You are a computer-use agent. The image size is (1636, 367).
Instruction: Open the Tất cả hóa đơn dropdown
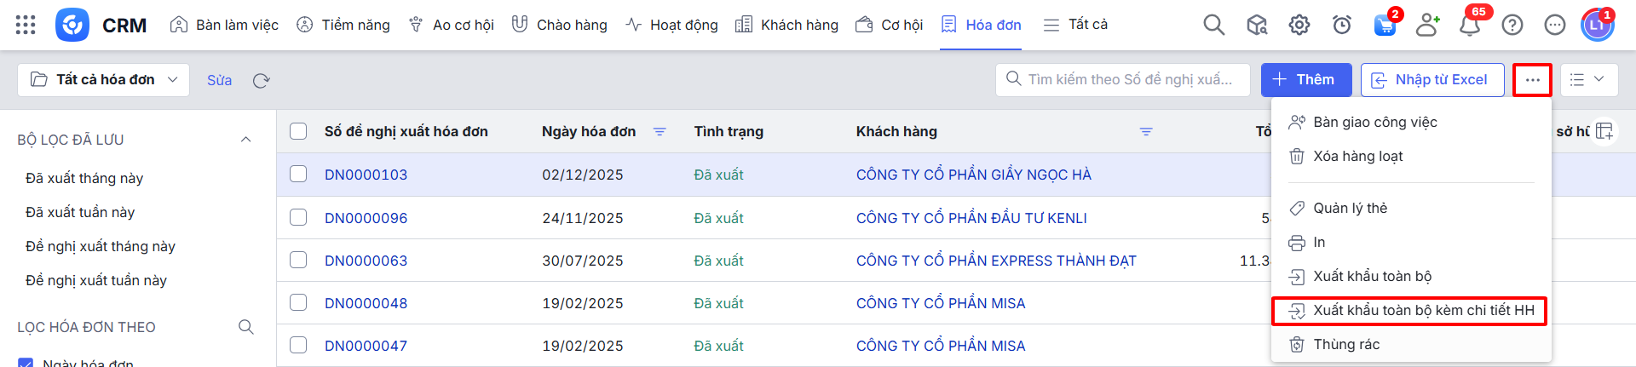(104, 79)
